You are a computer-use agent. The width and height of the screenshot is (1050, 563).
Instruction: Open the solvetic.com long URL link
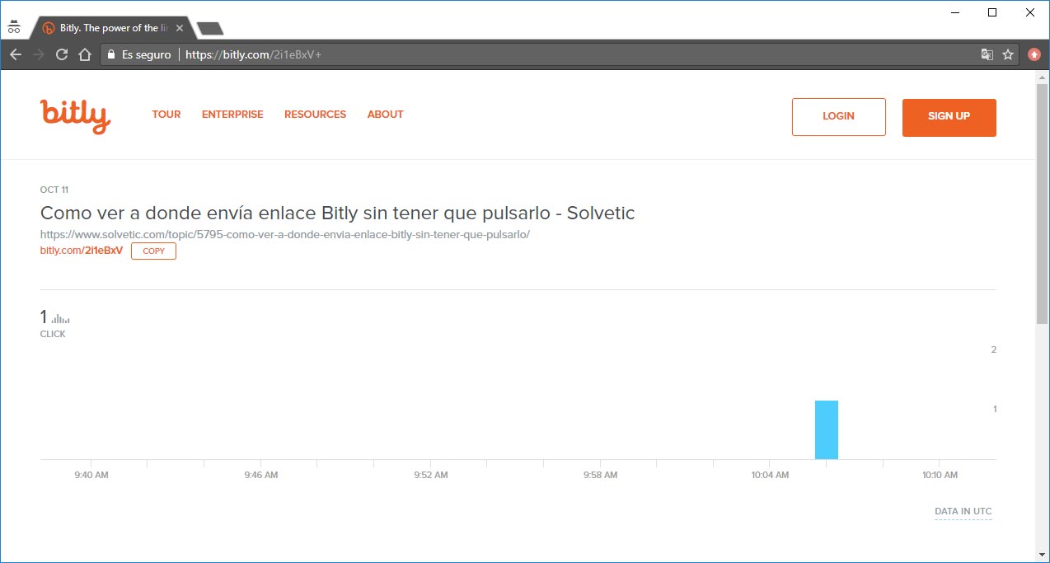(284, 234)
